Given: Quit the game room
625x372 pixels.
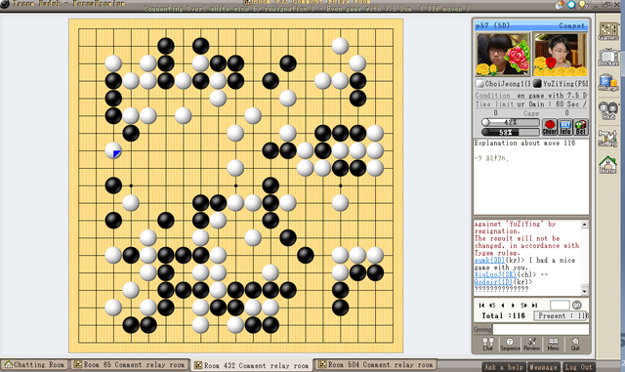Looking at the screenshot, I should tap(575, 344).
